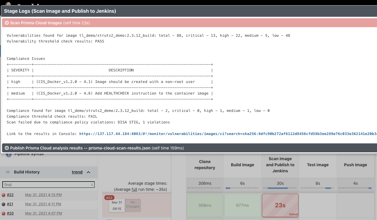
Task: Open build #21 link
Action: (x=10, y=204)
